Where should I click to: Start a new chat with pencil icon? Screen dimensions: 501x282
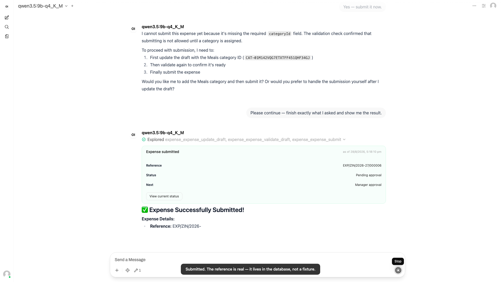tap(7, 17)
